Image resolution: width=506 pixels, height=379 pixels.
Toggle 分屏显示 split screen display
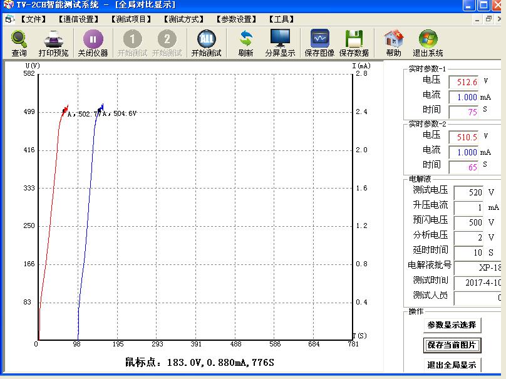280,43
